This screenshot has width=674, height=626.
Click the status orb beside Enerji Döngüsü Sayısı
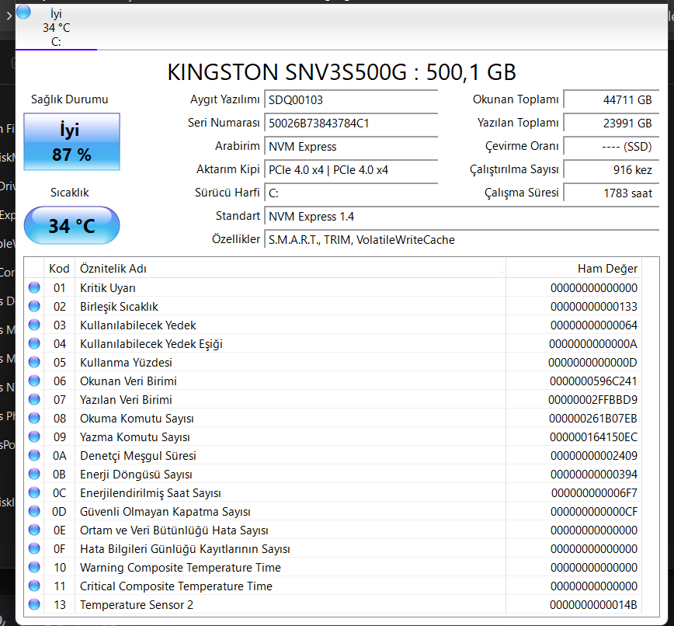point(34,474)
